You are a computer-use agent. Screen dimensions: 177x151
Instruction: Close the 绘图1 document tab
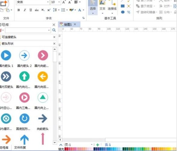coord(75,24)
